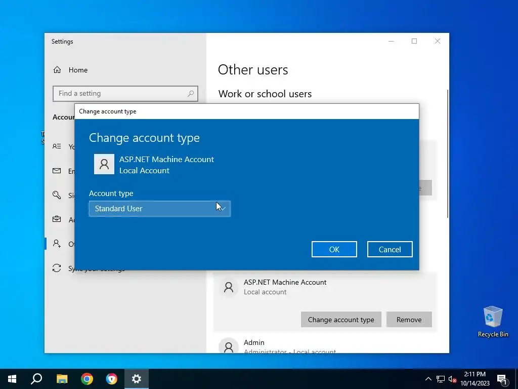Click the Home label in Settings sidebar
This screenshot has width=518, height=389.
pos(78,70)
